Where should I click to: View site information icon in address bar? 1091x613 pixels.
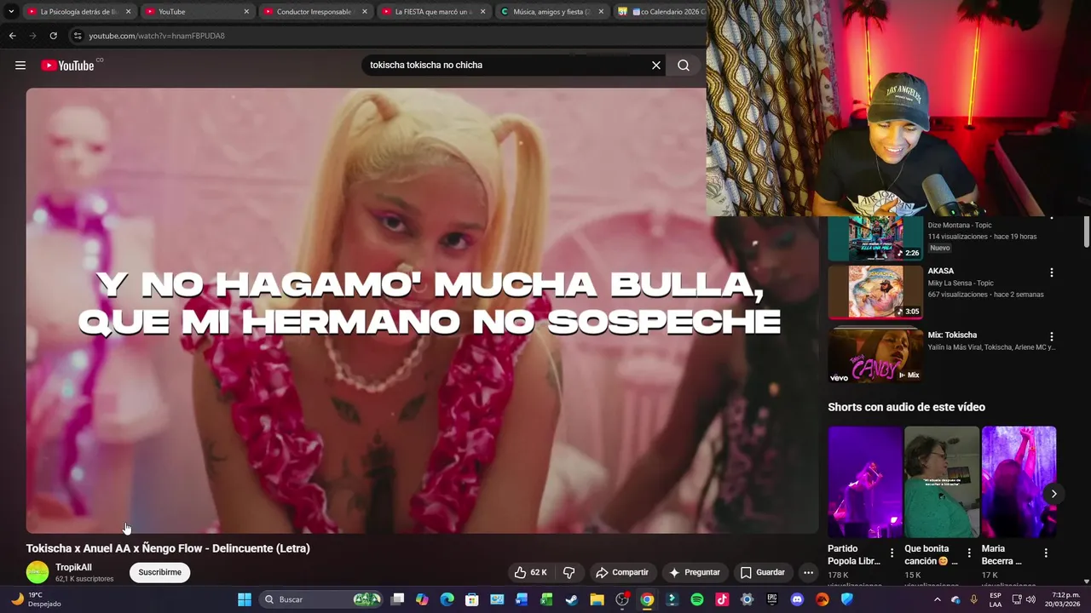78,36
